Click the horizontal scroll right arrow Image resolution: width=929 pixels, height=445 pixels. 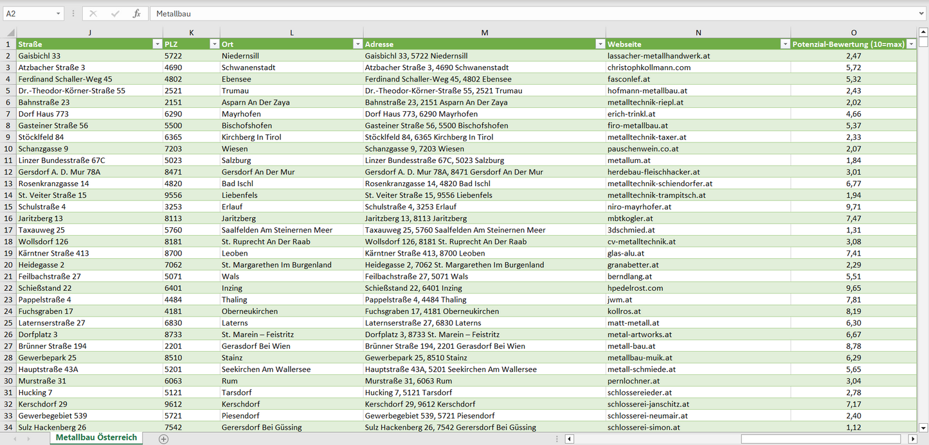tap(912, 439)
